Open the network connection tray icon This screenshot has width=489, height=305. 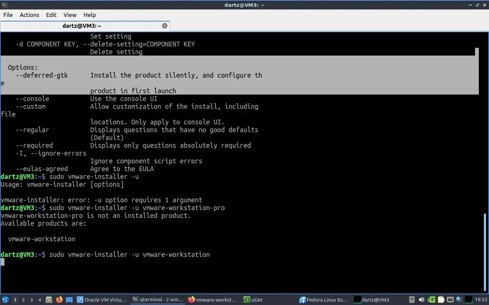coord(450,300)
